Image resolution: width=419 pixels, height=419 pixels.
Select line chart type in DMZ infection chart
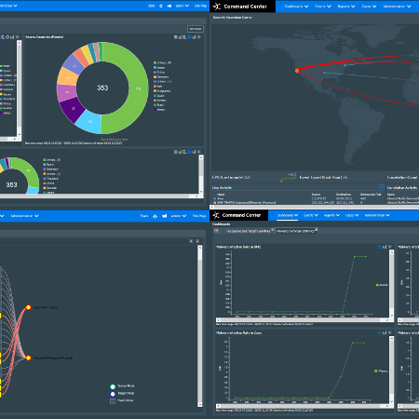pyautogui.click(x=380, y=247)
